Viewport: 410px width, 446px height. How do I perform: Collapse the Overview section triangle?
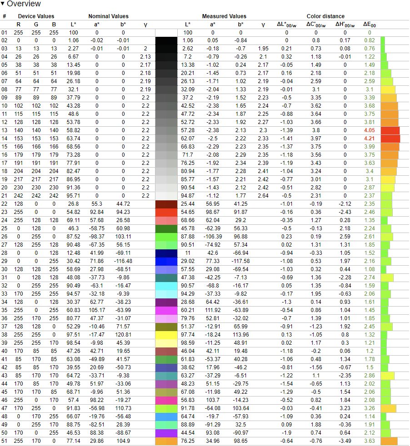click(x=3, y=4)
